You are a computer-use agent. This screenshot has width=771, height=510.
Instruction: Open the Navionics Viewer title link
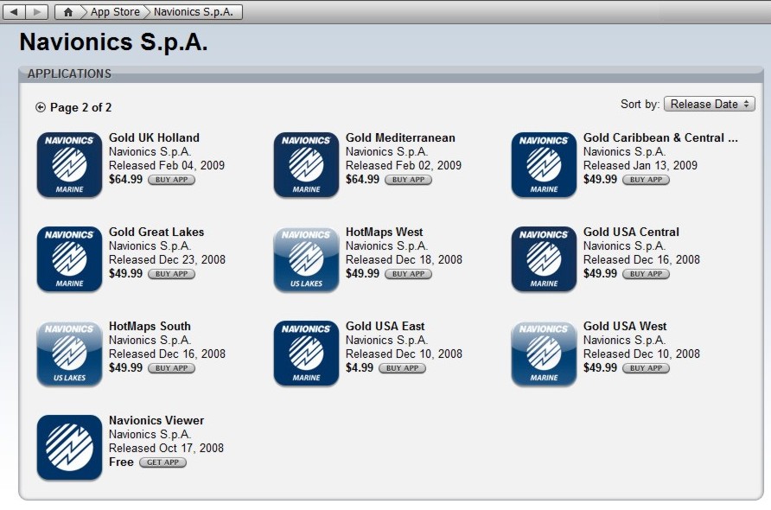pos(156,420)
